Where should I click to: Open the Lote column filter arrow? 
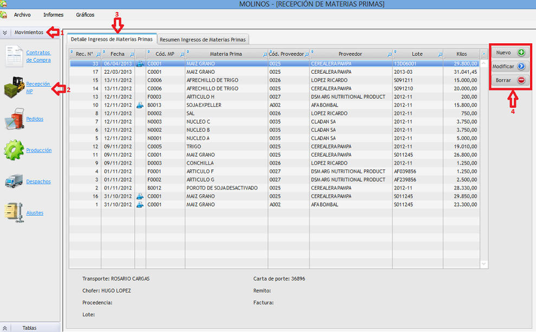[395, 51]
